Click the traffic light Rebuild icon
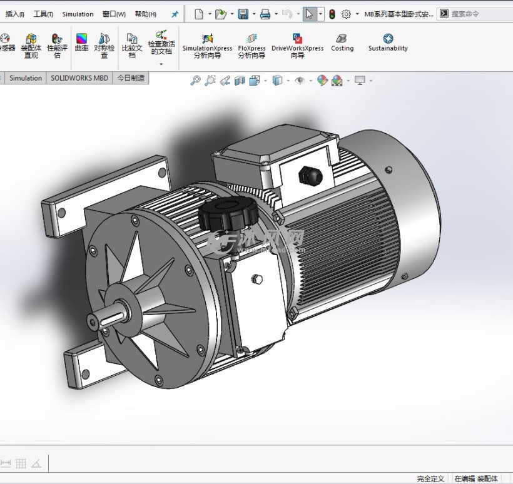 point(332,14)
